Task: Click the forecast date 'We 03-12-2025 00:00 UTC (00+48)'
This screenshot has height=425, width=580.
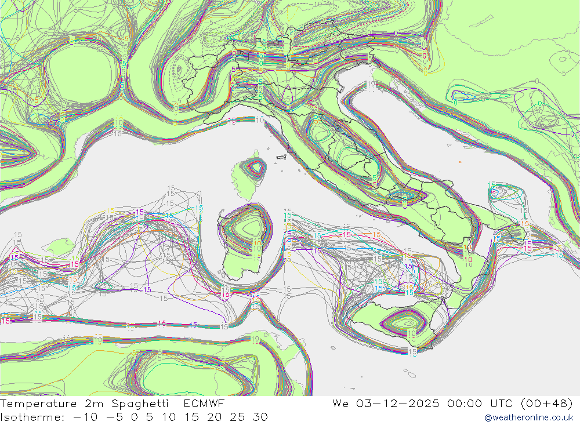Action: click(453, 403)
